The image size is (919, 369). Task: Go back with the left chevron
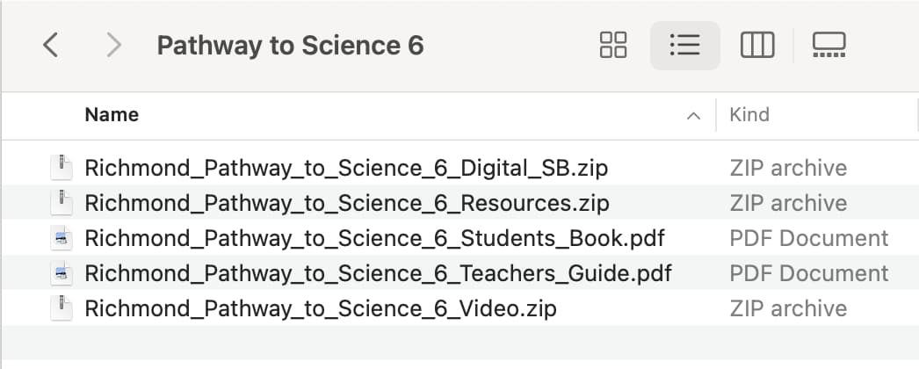click(x=51, y=45)
